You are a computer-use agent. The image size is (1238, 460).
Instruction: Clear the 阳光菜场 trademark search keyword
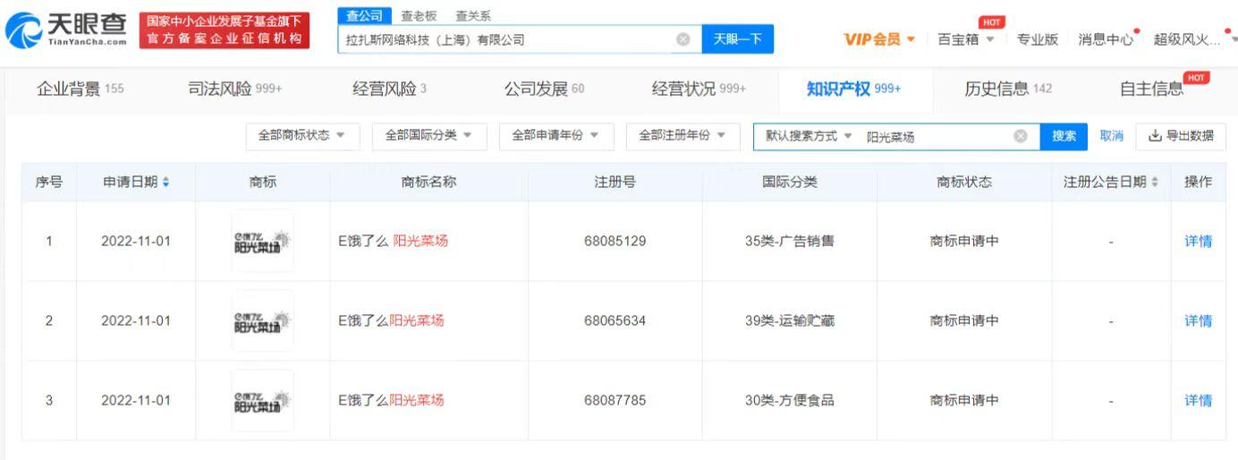[1020, 136]
